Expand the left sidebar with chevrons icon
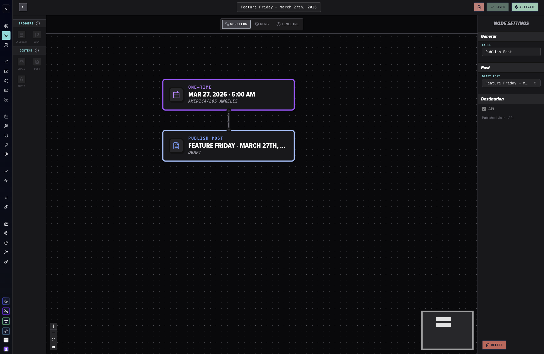The image size is (544, 354). pyautogui.click(x=6, y=9)
